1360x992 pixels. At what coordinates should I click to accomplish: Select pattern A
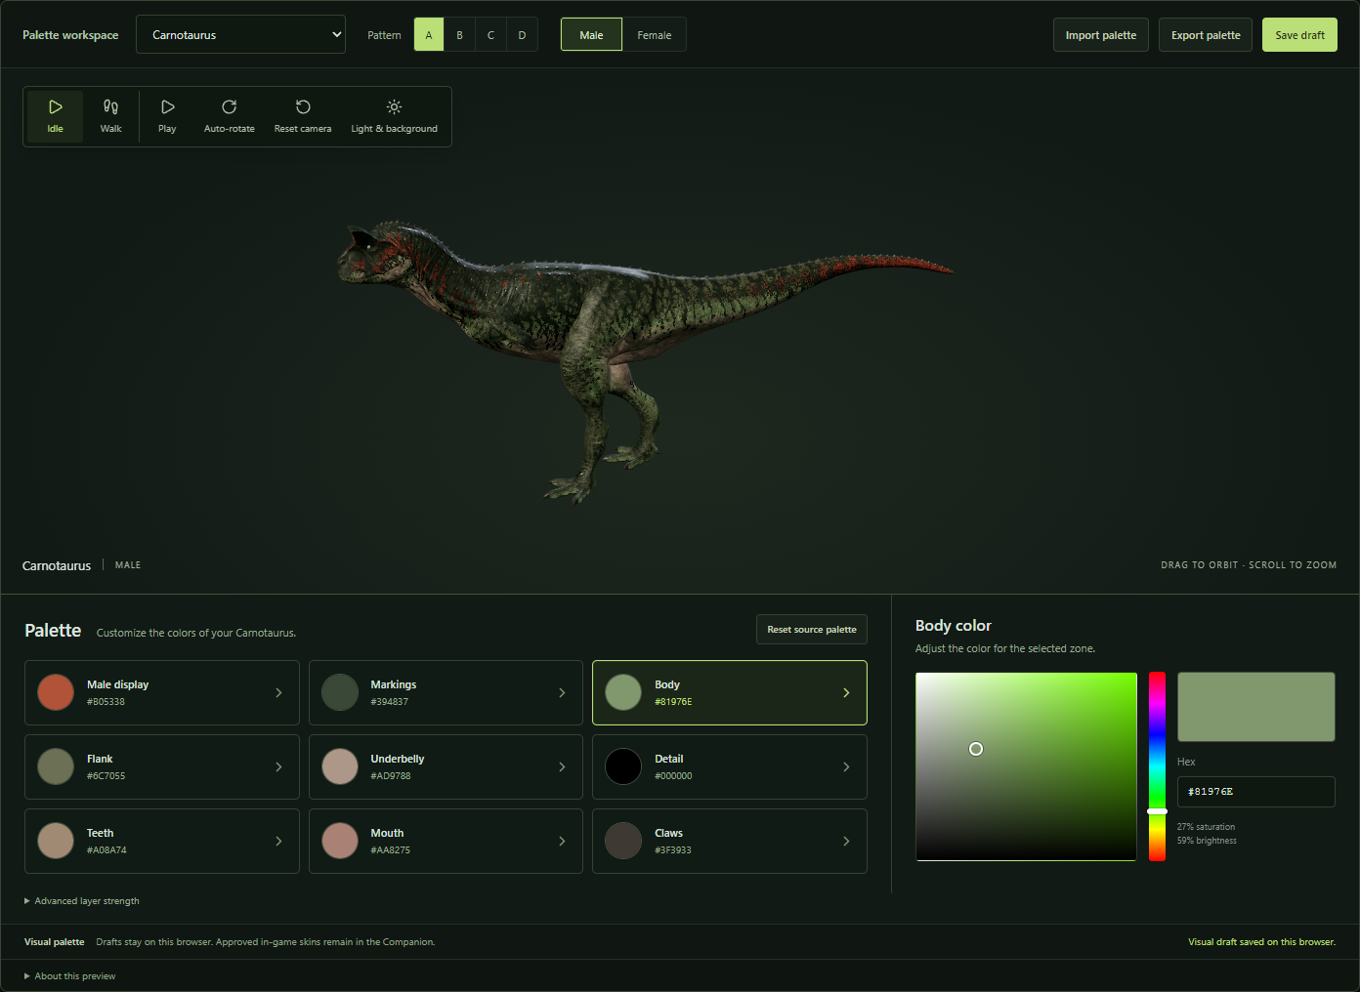coord(429,35)
